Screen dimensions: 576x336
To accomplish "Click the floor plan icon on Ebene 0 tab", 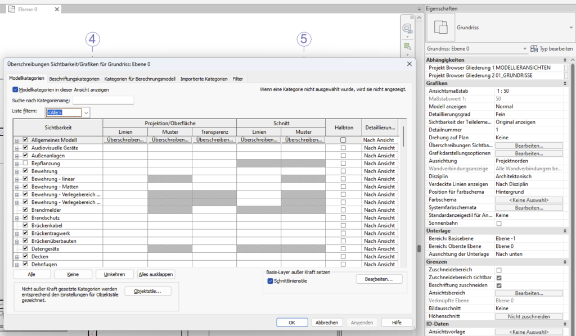I will pos(11,10).
